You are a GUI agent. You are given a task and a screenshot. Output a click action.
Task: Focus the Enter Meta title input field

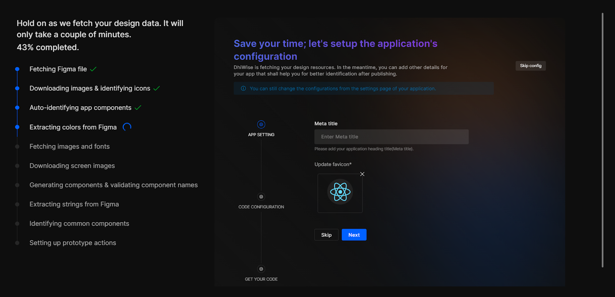[x=391, y=137]
